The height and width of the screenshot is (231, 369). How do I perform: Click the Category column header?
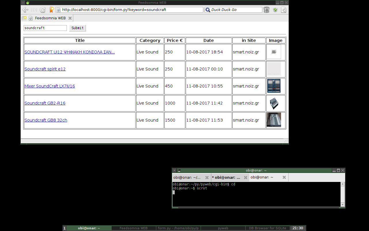[x=150, y=40]
